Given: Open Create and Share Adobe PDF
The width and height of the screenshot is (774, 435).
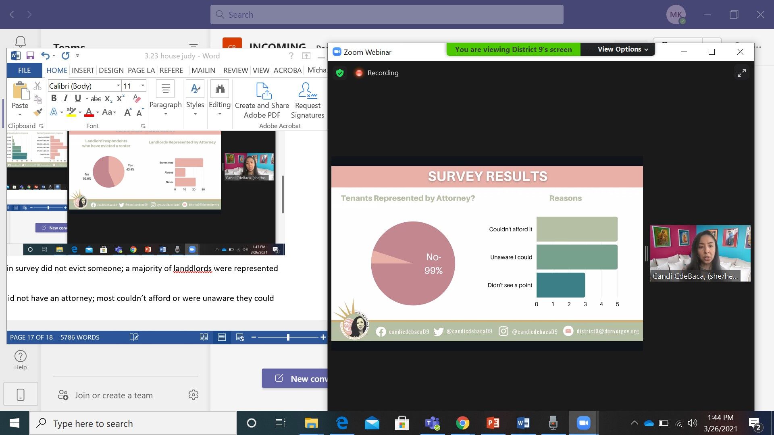Looking at the screenshot, I should point(262,100).
